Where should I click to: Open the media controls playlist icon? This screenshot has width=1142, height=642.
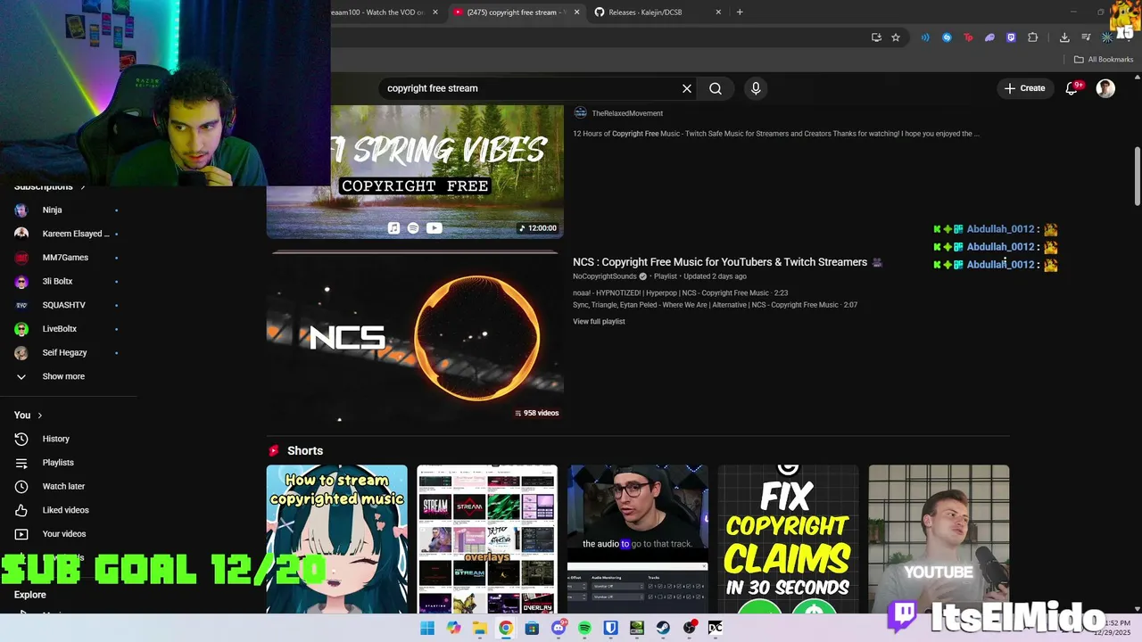click(1086, 37)
